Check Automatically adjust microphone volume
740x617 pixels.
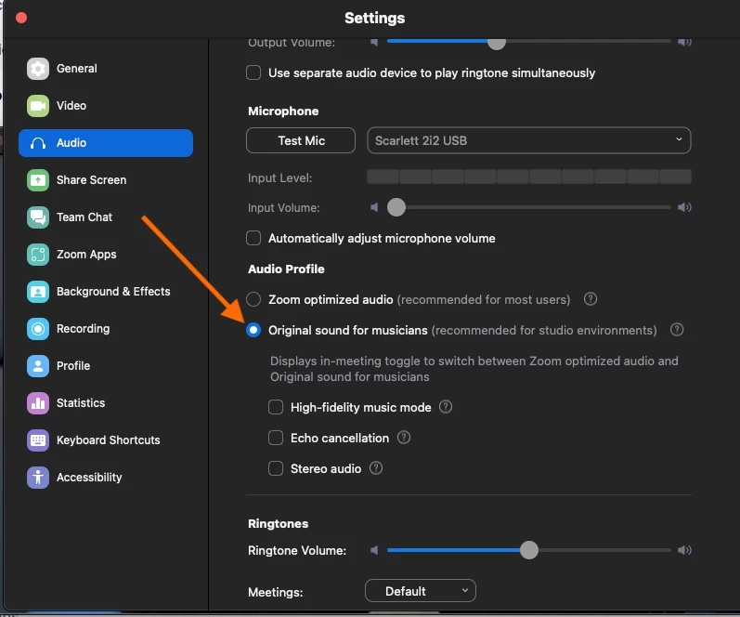253,238
